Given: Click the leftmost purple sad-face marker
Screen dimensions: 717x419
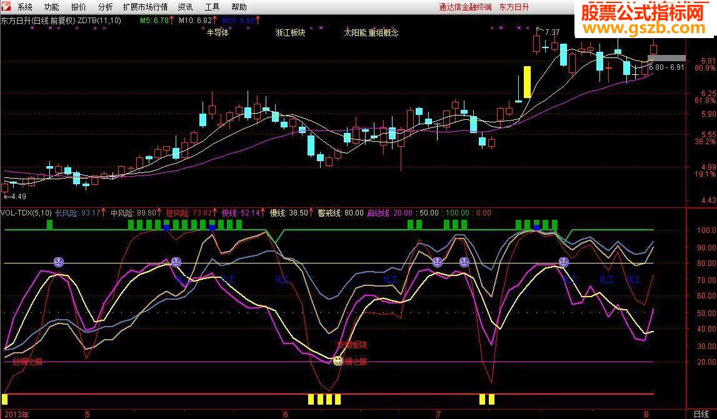Looking at the screenshot, I should point(59,262).
